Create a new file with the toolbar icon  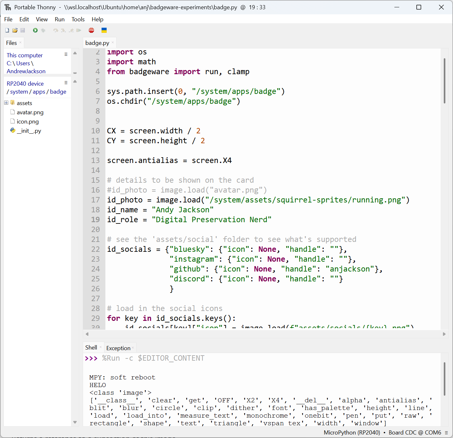(7, 30)
